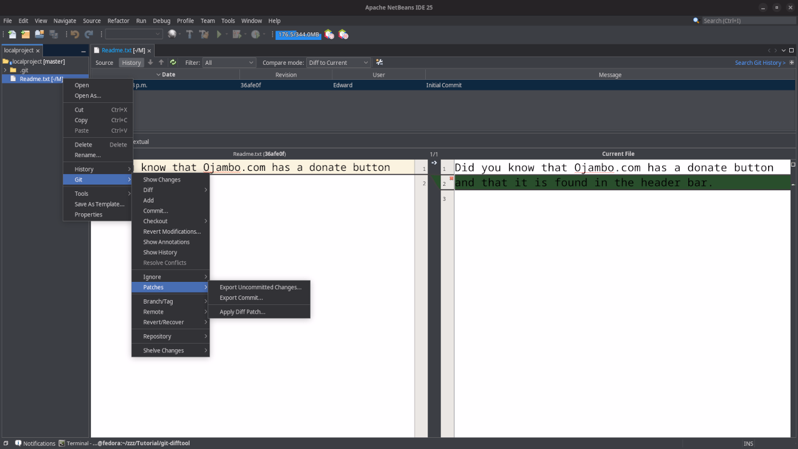Go to previous difference up arrow
Viewport: 798px width, 449px height.
(161, 62)
